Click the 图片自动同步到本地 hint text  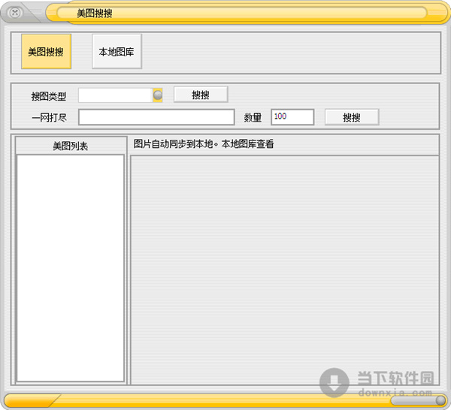tap(204, 144)
